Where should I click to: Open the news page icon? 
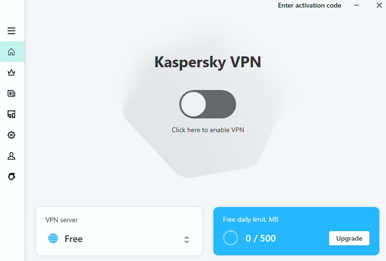coord(11,93)
